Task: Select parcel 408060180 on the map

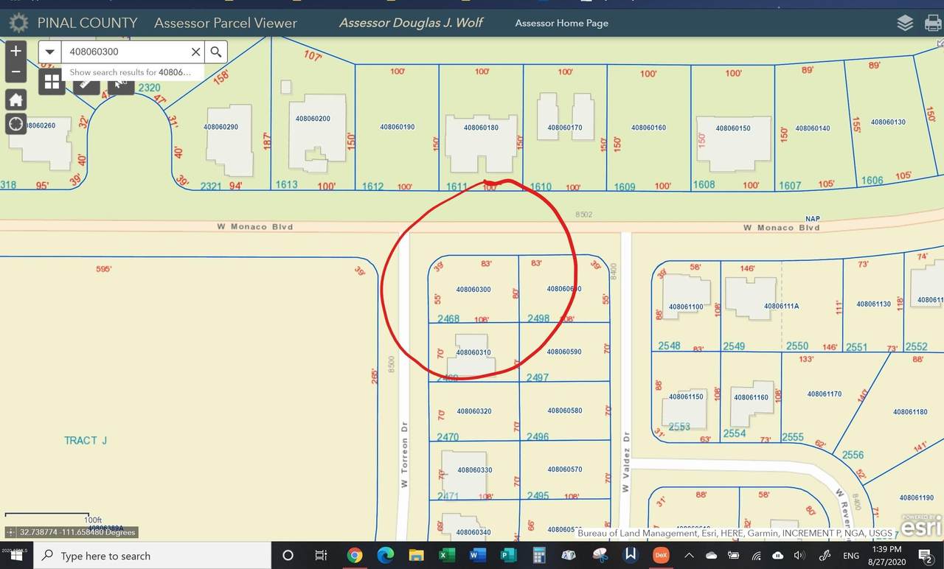Action: tap(481, 128)
